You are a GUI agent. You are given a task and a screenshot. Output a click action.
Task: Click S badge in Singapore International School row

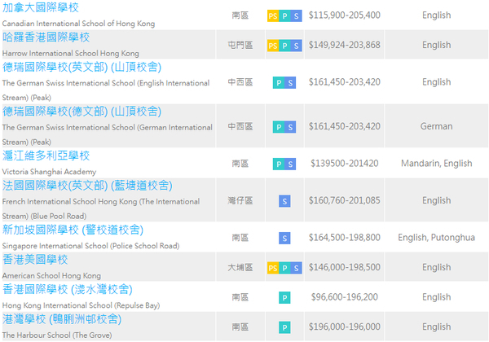coord(284,239)
